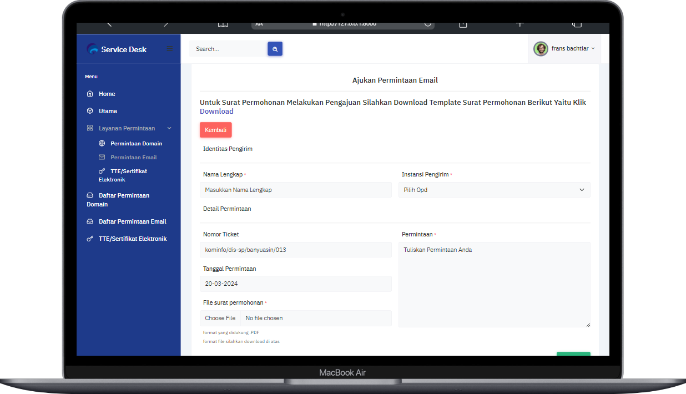Click the 'format yang didukung .PDF' note
This screenshot has width=686, height=394.
point(231,332)
